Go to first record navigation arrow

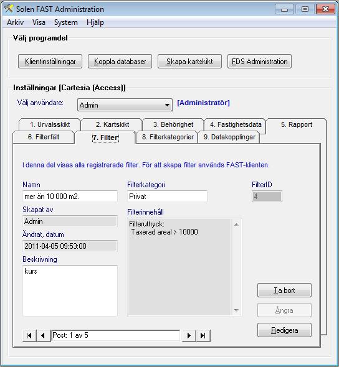[29, 336]
